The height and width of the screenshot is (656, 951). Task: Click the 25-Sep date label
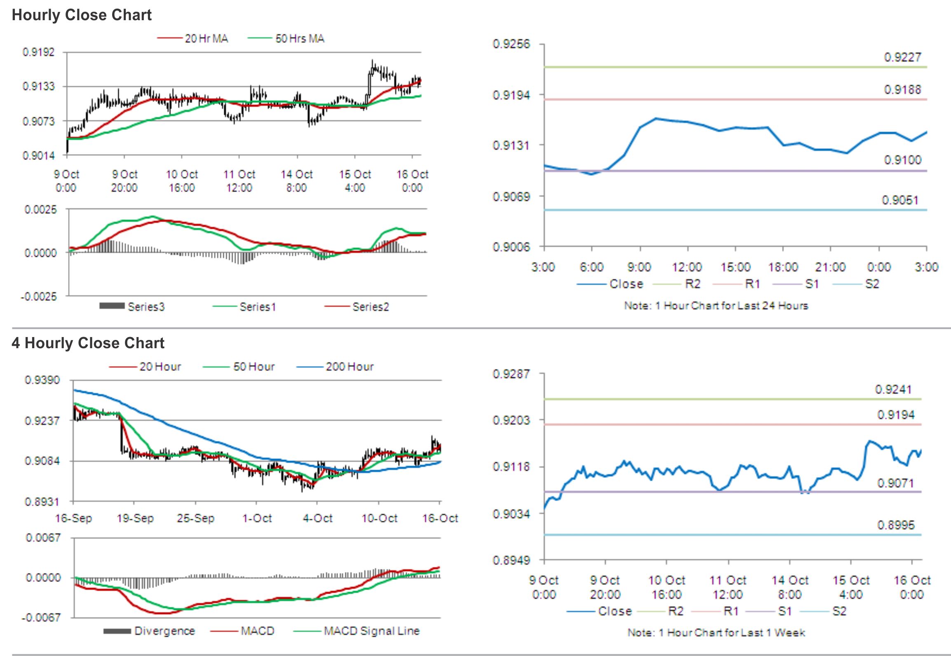point(196,518)
